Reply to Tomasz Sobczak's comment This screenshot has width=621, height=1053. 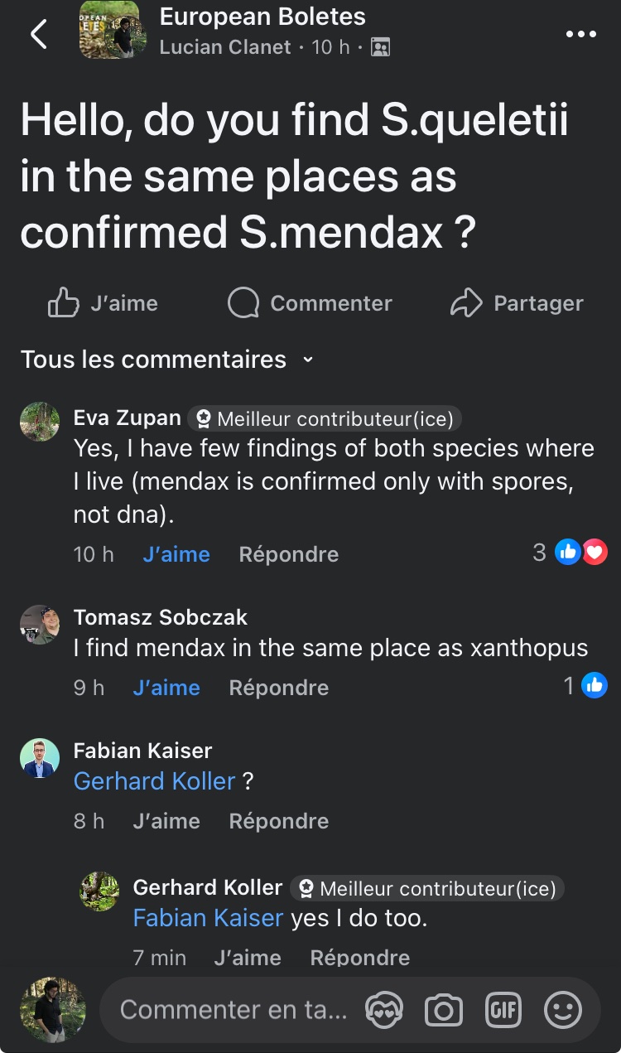(278, 688)
